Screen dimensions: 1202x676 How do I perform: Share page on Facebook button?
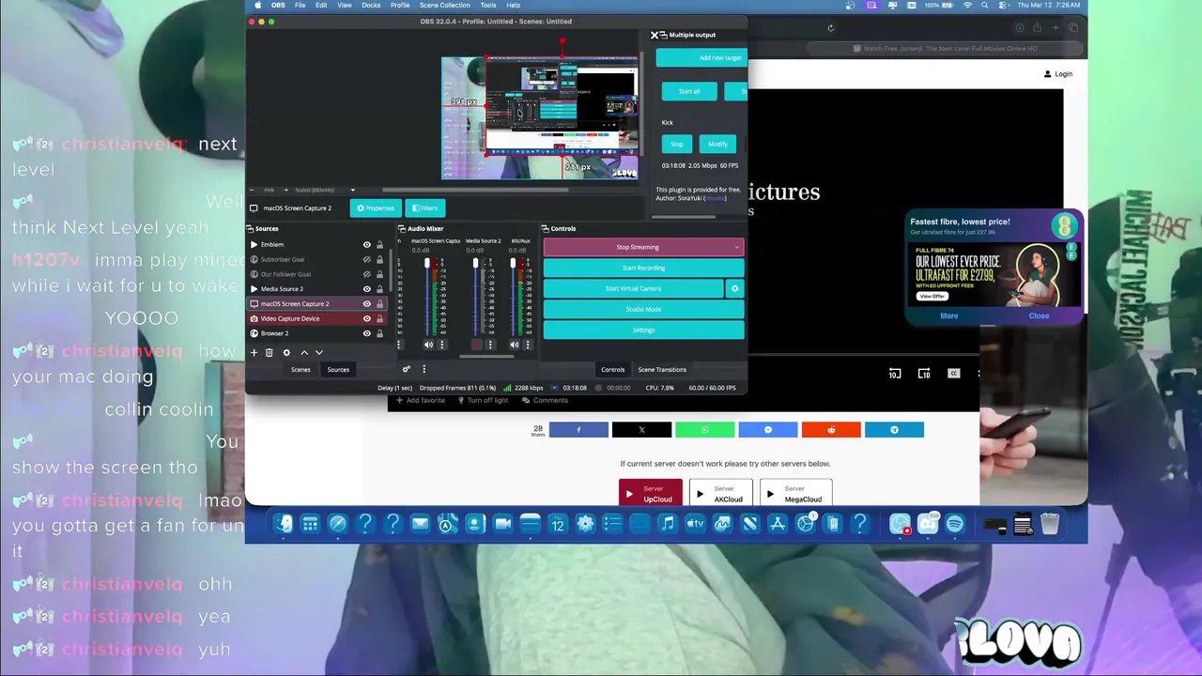pos(578,429)
